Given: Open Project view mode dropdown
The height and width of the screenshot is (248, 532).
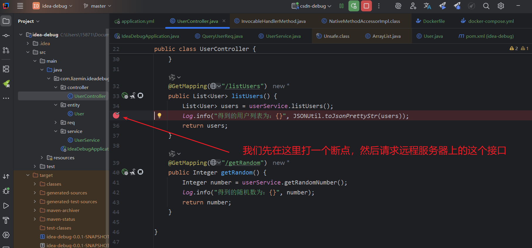Looking at the screenshot, I should pyautogui.click(x=28, y=21).
